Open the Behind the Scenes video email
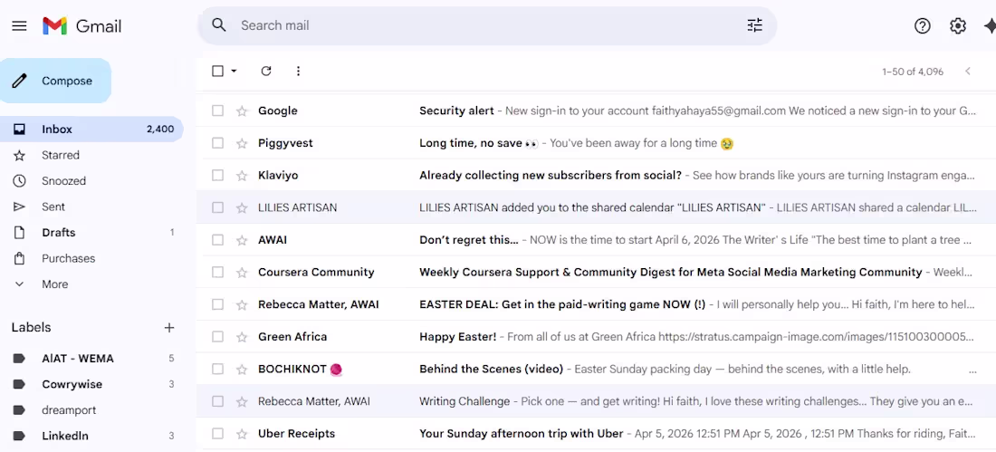Viewport: 996px width, 452px height. click(x=492, y=370)
